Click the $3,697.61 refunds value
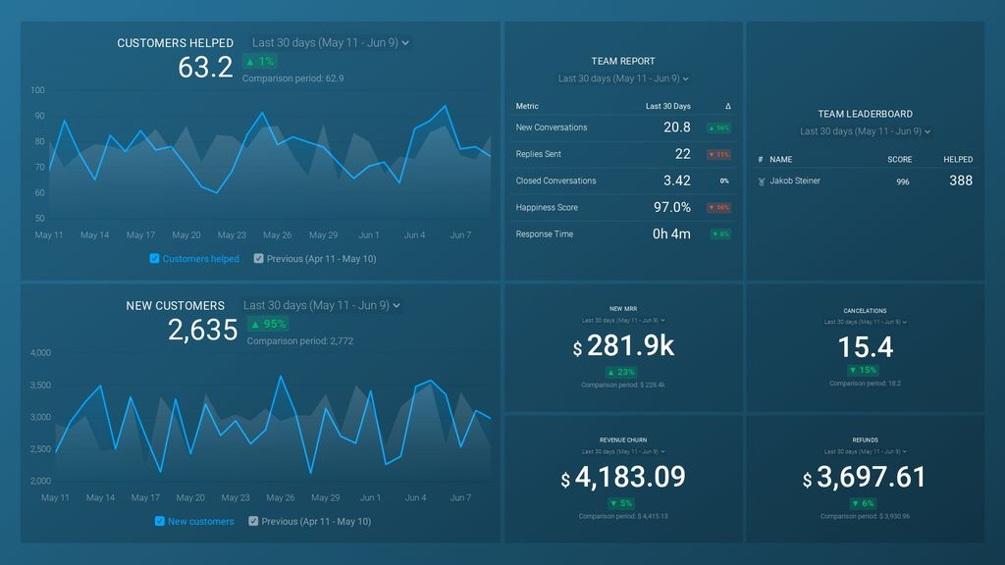Viewport: 1005px width, 565px height. pos(865,478)
